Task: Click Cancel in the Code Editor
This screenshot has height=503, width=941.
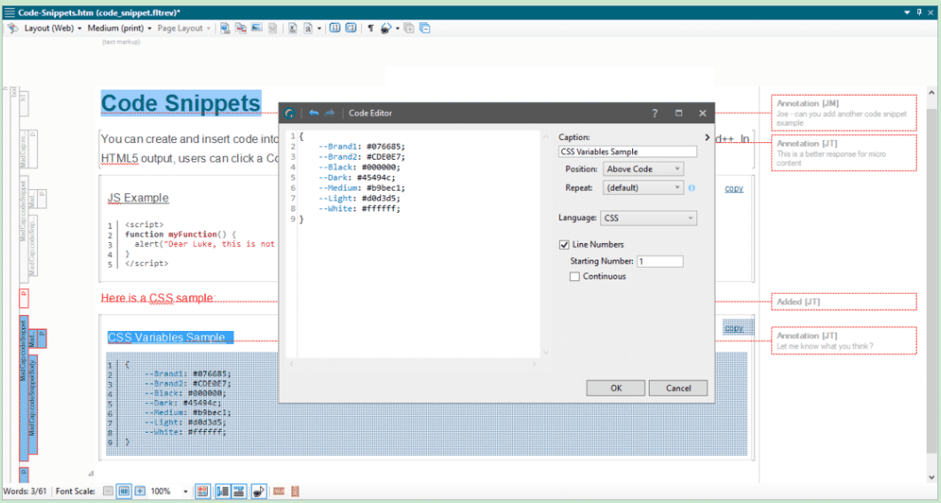Action: click(678, 388)
